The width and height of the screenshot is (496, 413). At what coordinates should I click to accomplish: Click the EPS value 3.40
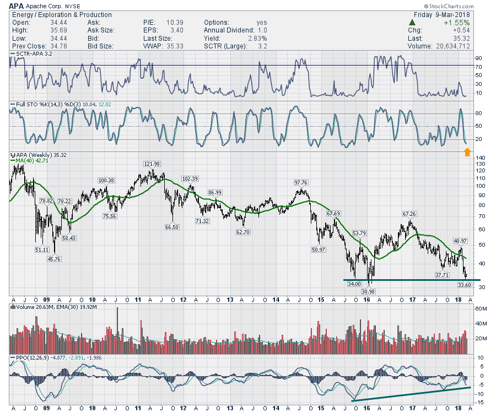click(x=177, y=30)
